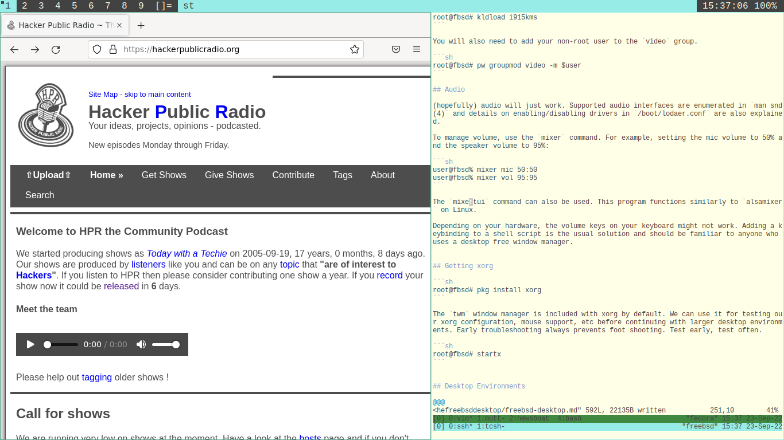784x440 pixels.
Task: Open the Search navigation item
Action: 40,195
